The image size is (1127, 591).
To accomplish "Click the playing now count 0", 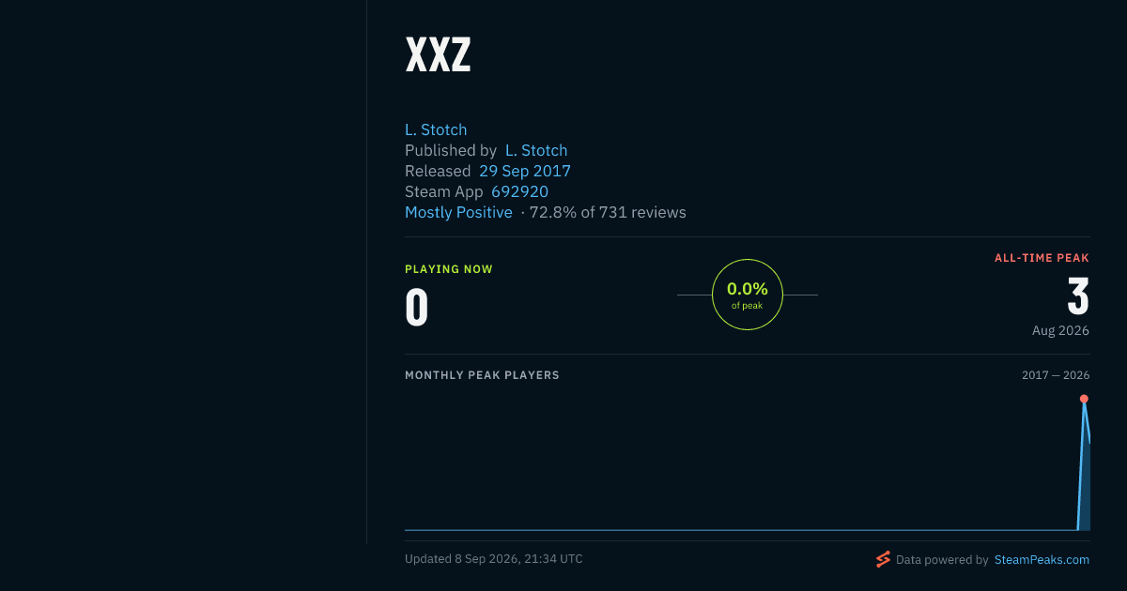I will coord(416,308).
